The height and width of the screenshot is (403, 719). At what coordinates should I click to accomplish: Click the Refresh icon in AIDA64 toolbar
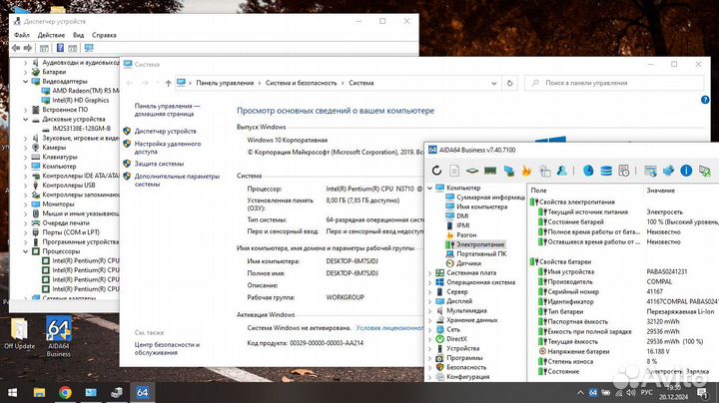[436, 171]
